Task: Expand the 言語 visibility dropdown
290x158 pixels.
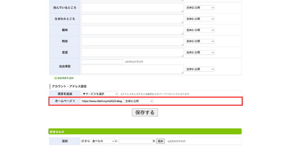Action: 199,52
